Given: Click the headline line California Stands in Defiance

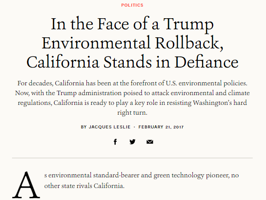Looking at the screenshot, I should pyautogui.click(x=133, y=61).
